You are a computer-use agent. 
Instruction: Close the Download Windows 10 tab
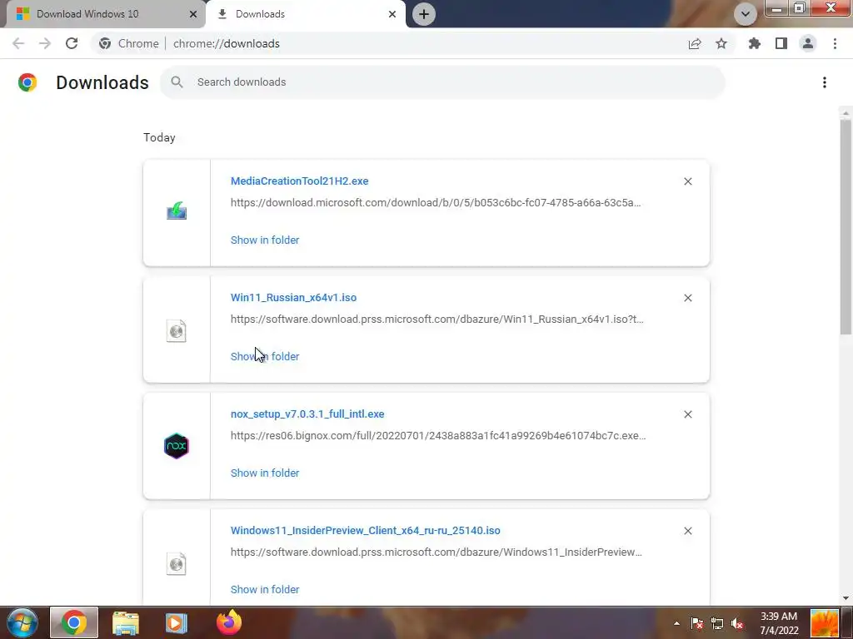point(192,14)
